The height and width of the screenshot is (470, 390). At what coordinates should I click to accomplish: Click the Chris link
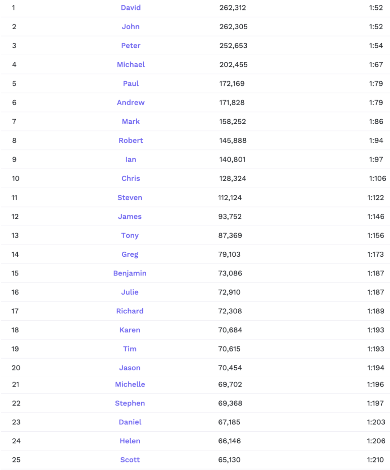point(131,179)
